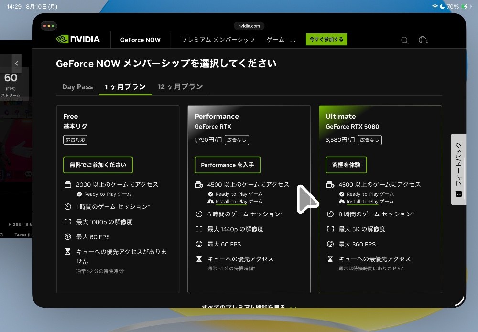Click the resolution icon beside 最大 1080p
This screenshot has width=478, height=332.
tap(68, 222)
